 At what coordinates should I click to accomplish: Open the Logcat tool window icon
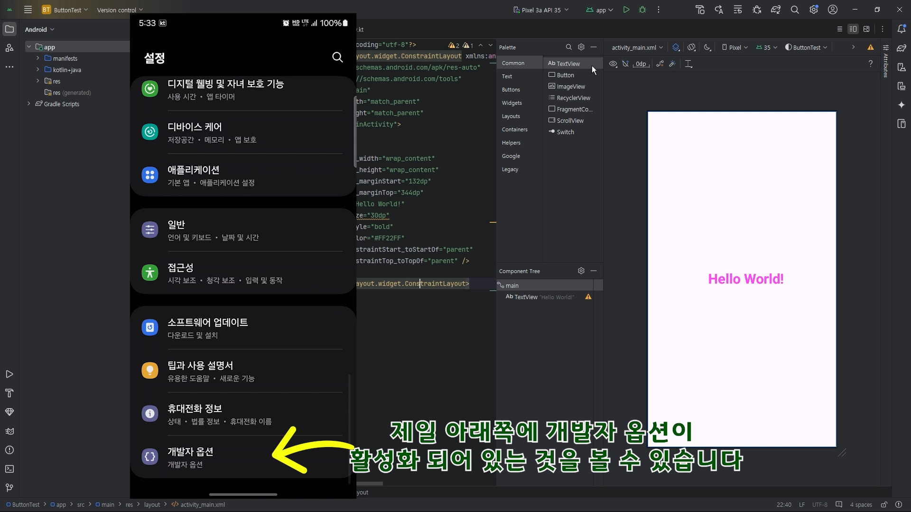(9, 431)
